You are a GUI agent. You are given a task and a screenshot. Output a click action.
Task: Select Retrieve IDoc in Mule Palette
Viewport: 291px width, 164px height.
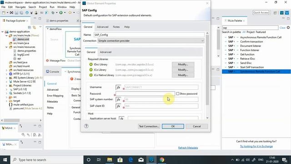click(247, 59)
